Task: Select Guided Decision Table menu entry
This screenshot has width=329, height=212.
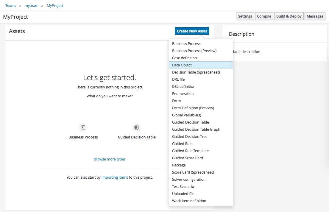Action: point(201,122)
